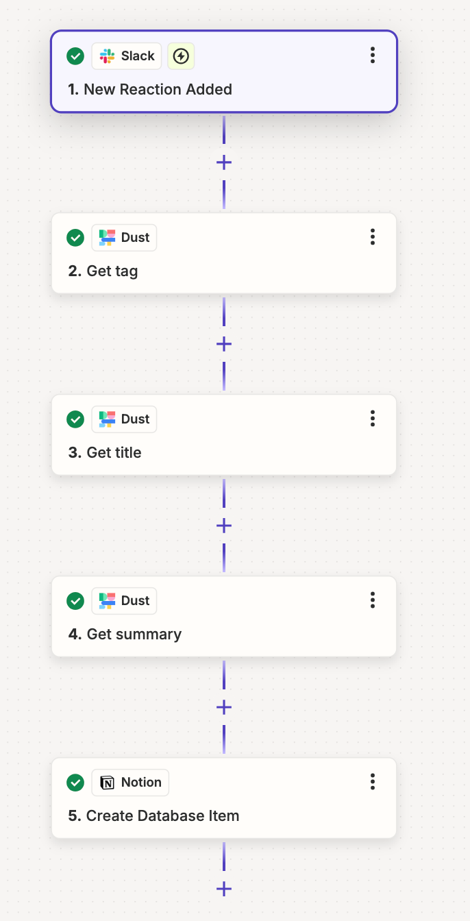Click the Dust icon in Get title step
Screen dimensions: 470x921
tap(107, 419)
